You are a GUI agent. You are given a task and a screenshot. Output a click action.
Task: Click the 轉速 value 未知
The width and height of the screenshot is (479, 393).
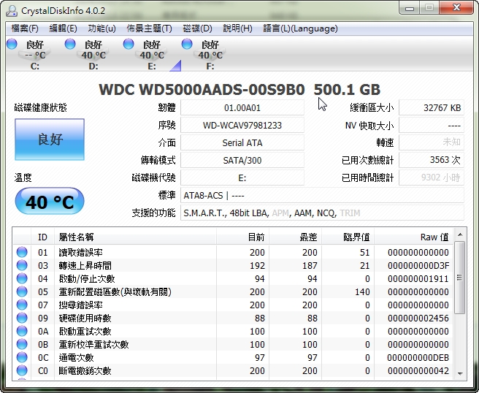click(432, 142)
